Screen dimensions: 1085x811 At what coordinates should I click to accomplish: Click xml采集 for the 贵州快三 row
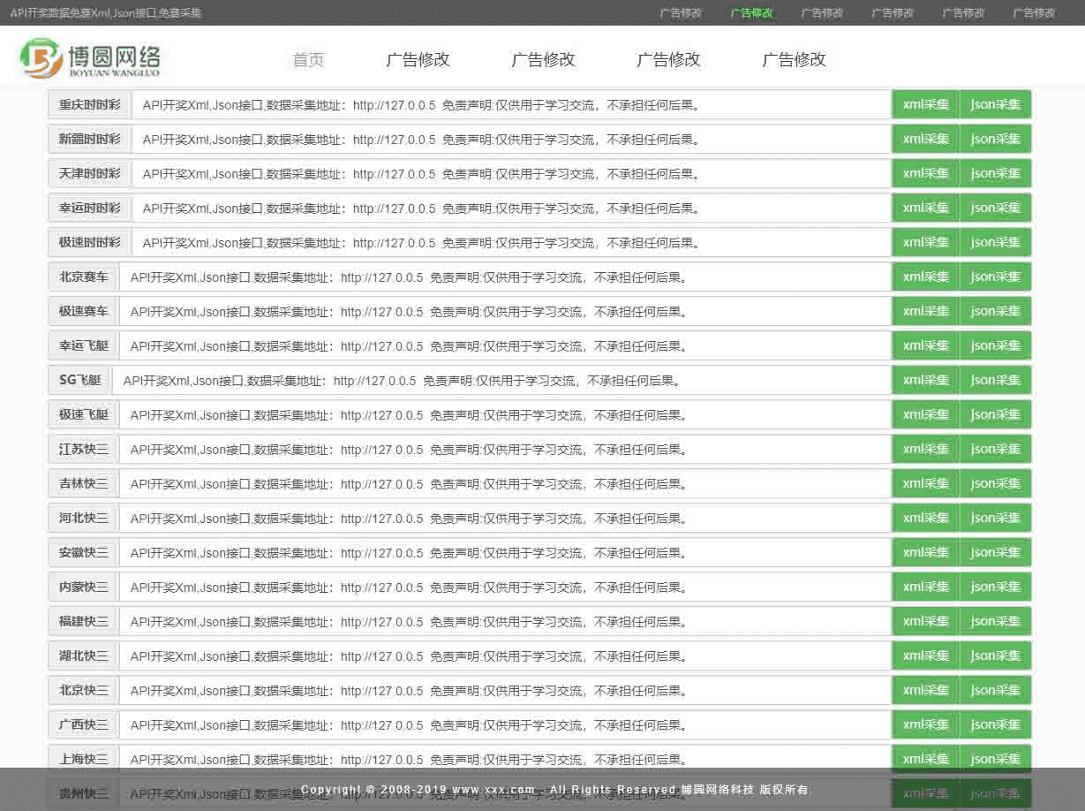(924, 793)
